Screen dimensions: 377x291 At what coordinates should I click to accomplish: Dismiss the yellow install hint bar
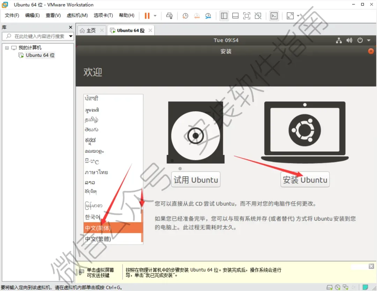click(371, 266)
